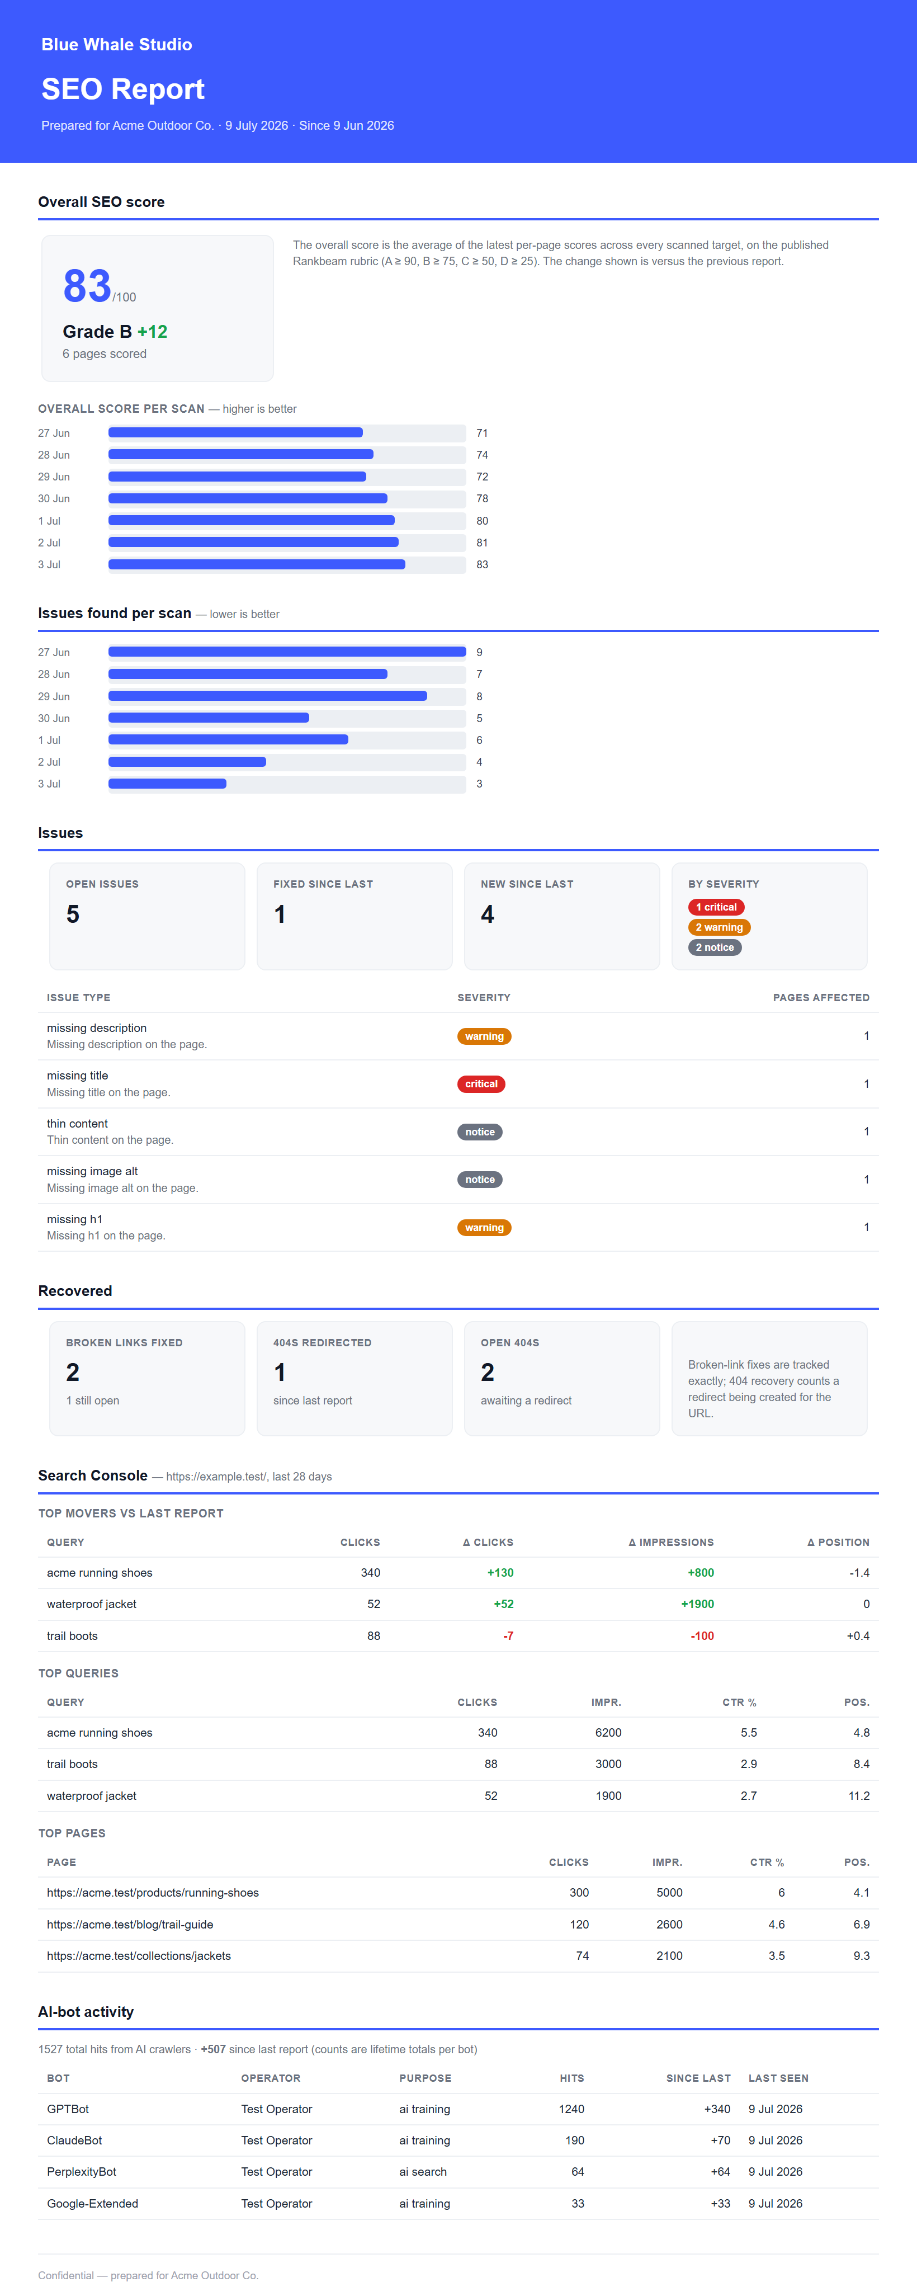Click the example.test URL in Search Console heading
Viewport: 917px width, 2282px height.
point(216,1477)
